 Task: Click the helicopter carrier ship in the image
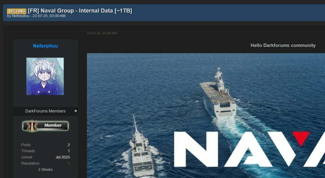[218, 95]
